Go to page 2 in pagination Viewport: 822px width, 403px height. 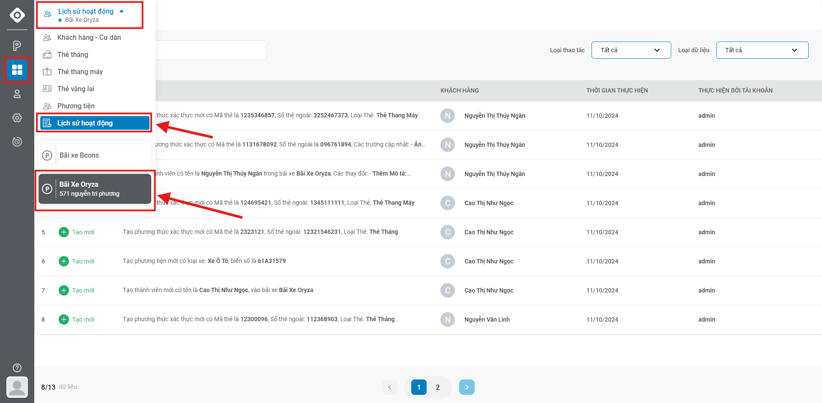pyautogui.click(x=438, y=387)
